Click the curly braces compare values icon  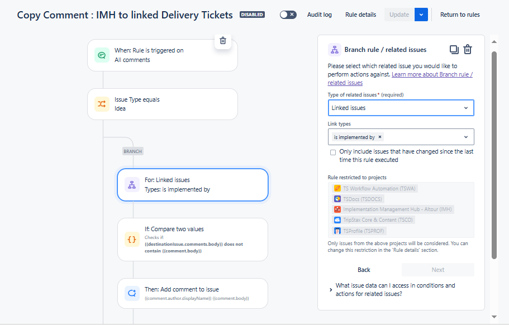132,240
